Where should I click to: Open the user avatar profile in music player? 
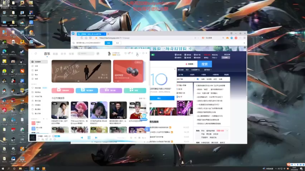coord(109,54)
